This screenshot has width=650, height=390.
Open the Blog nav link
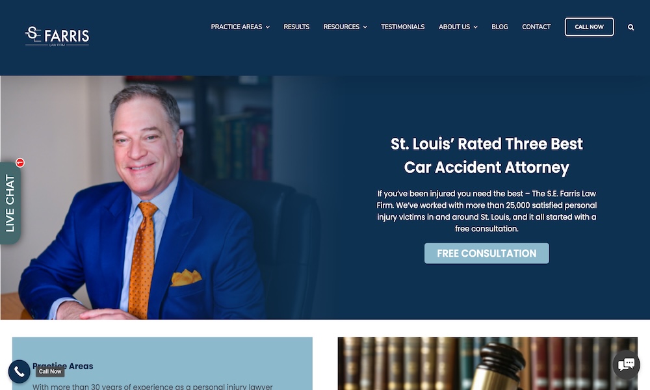pyautogui.click(x=499, y=27)
